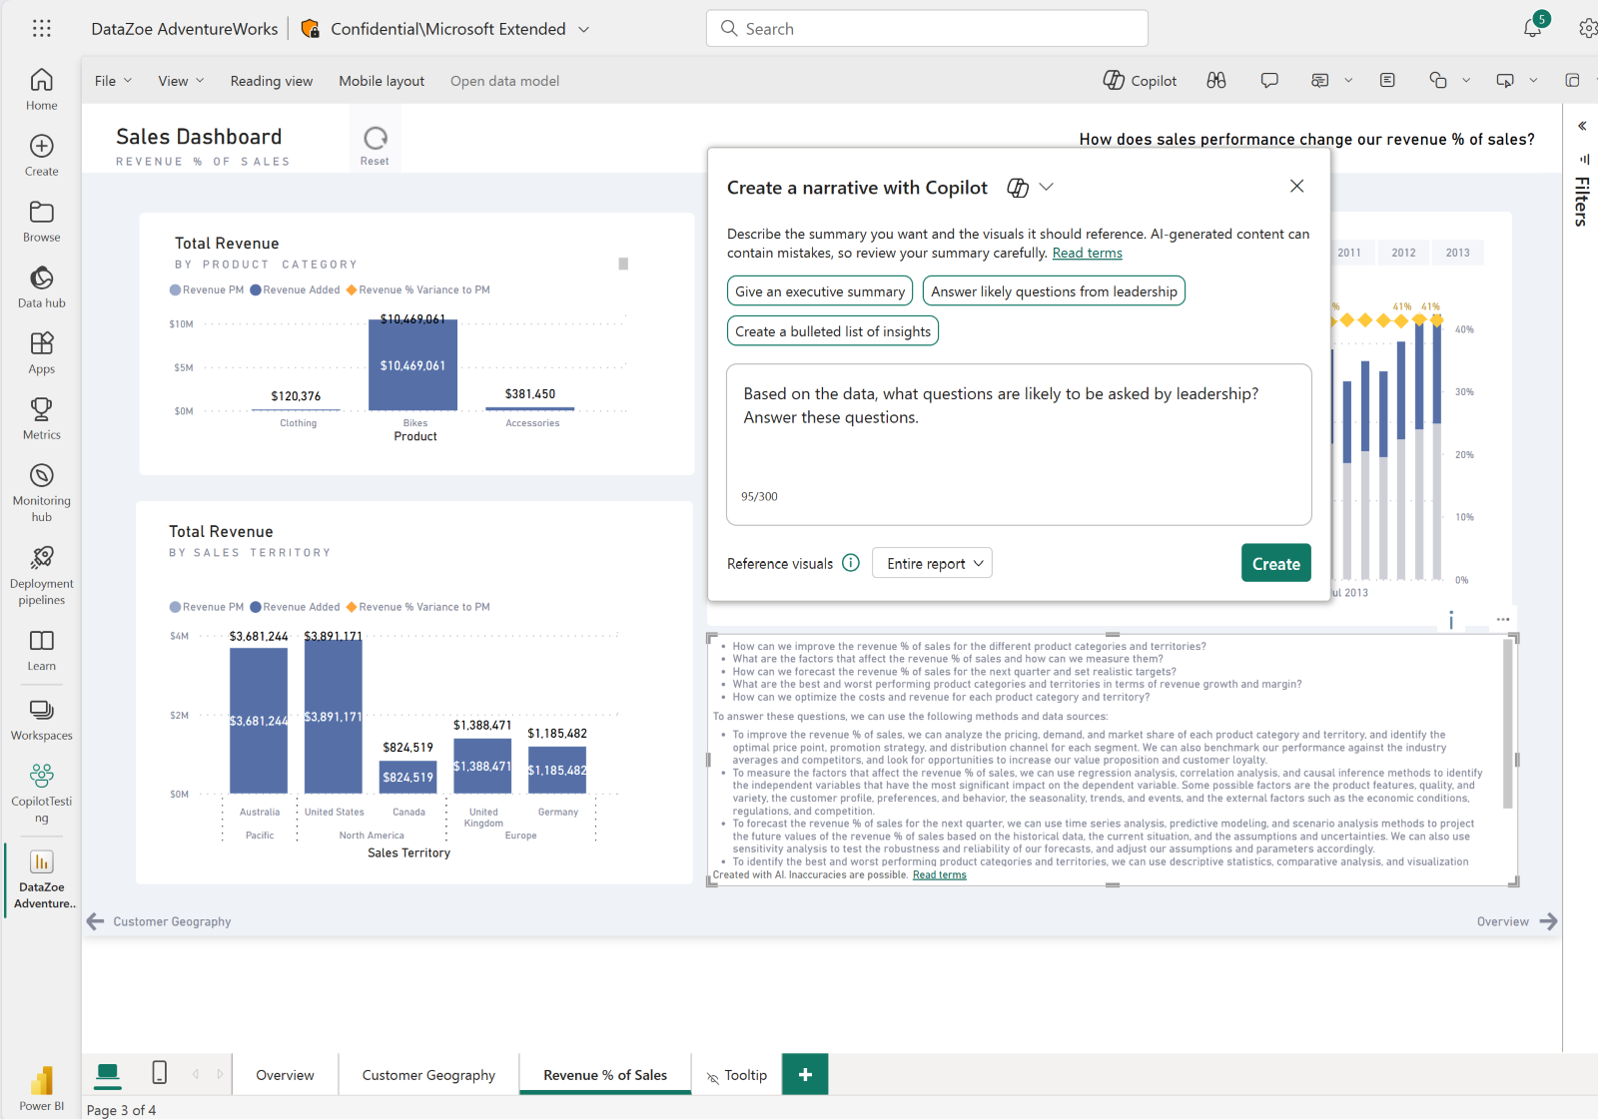
Task: Choose Create a bulleted list of insights
Action: click(x=833, y=330)
